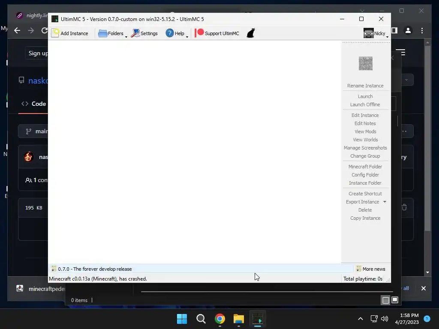
Task: Click the browser page vertical scrollbar
Action: coord(427,138)
